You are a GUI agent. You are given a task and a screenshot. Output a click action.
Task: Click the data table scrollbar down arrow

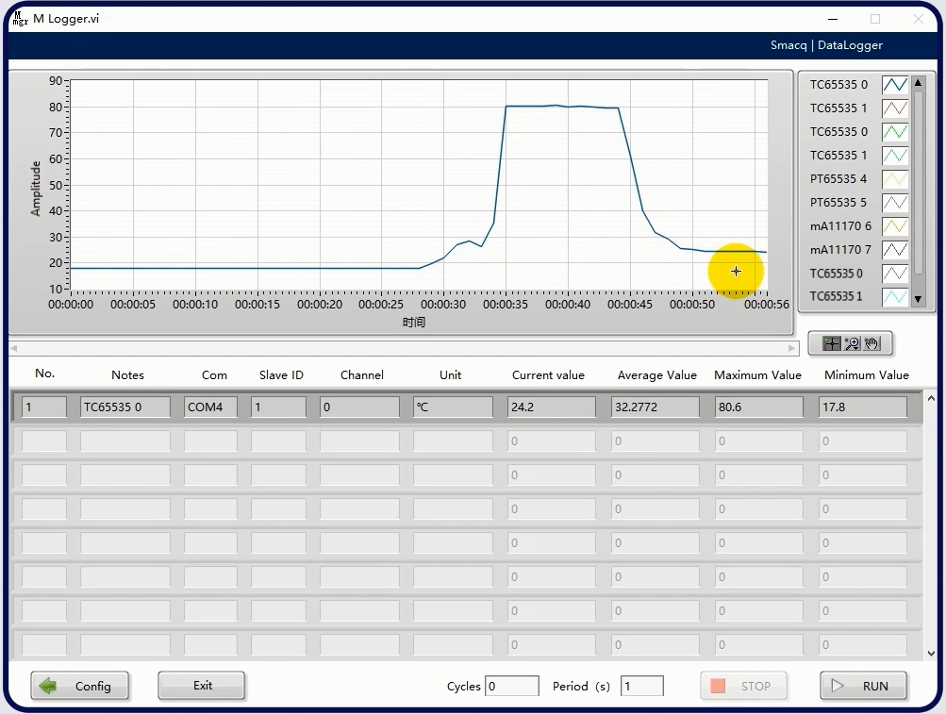coord(931,653)
